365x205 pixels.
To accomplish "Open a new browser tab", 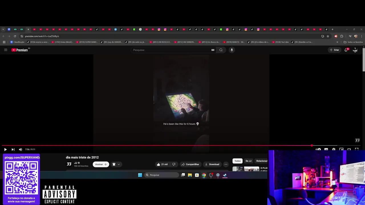I will click(332, 29).
